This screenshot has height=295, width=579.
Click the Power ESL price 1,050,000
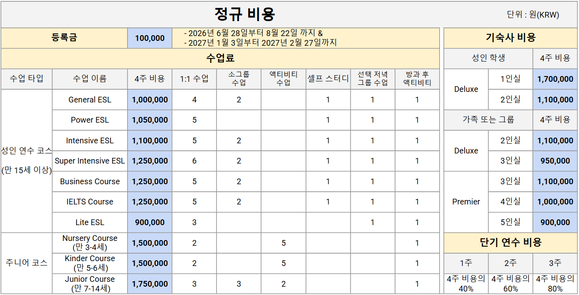pos(150,120)
